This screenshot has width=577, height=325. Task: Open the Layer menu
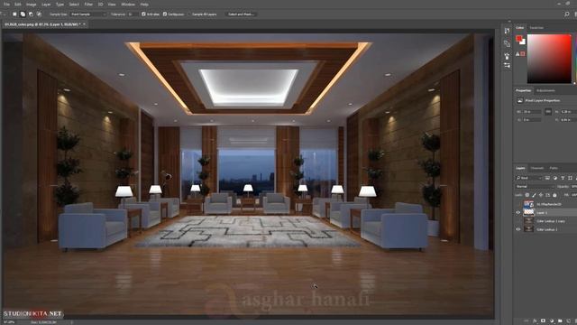click(x=46, y=5)
